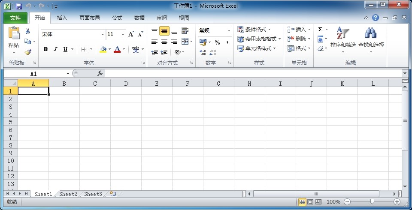
Task: Open the 常规 number format dropdown
Action: [229, 31]
